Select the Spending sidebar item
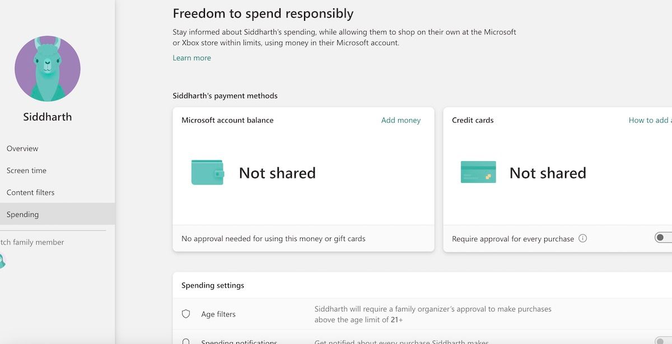Image resolution: width=672 pixels, height=344 pixels. point(22,214)
